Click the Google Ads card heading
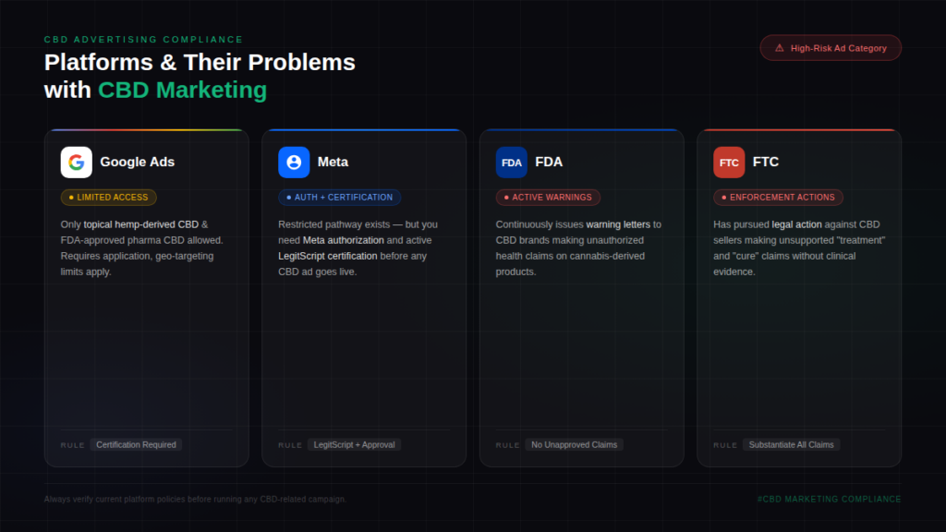Screen dimensions: 946x532 [x=138, y=163]
